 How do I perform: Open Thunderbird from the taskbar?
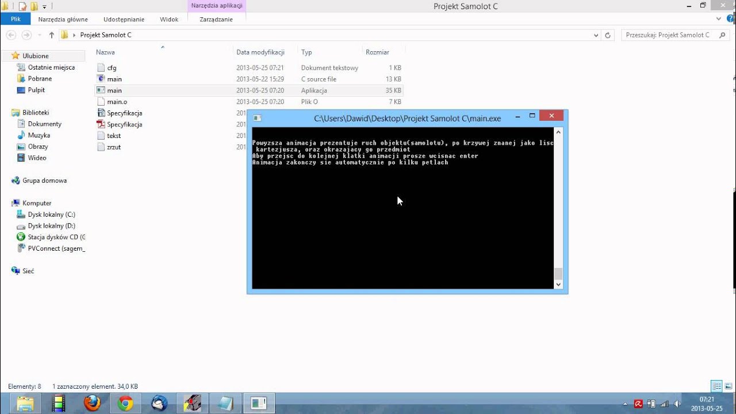(159, 404)
